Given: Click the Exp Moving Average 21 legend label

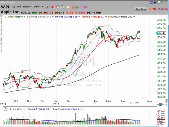Looking at the screenshot, I should (67, 109).
